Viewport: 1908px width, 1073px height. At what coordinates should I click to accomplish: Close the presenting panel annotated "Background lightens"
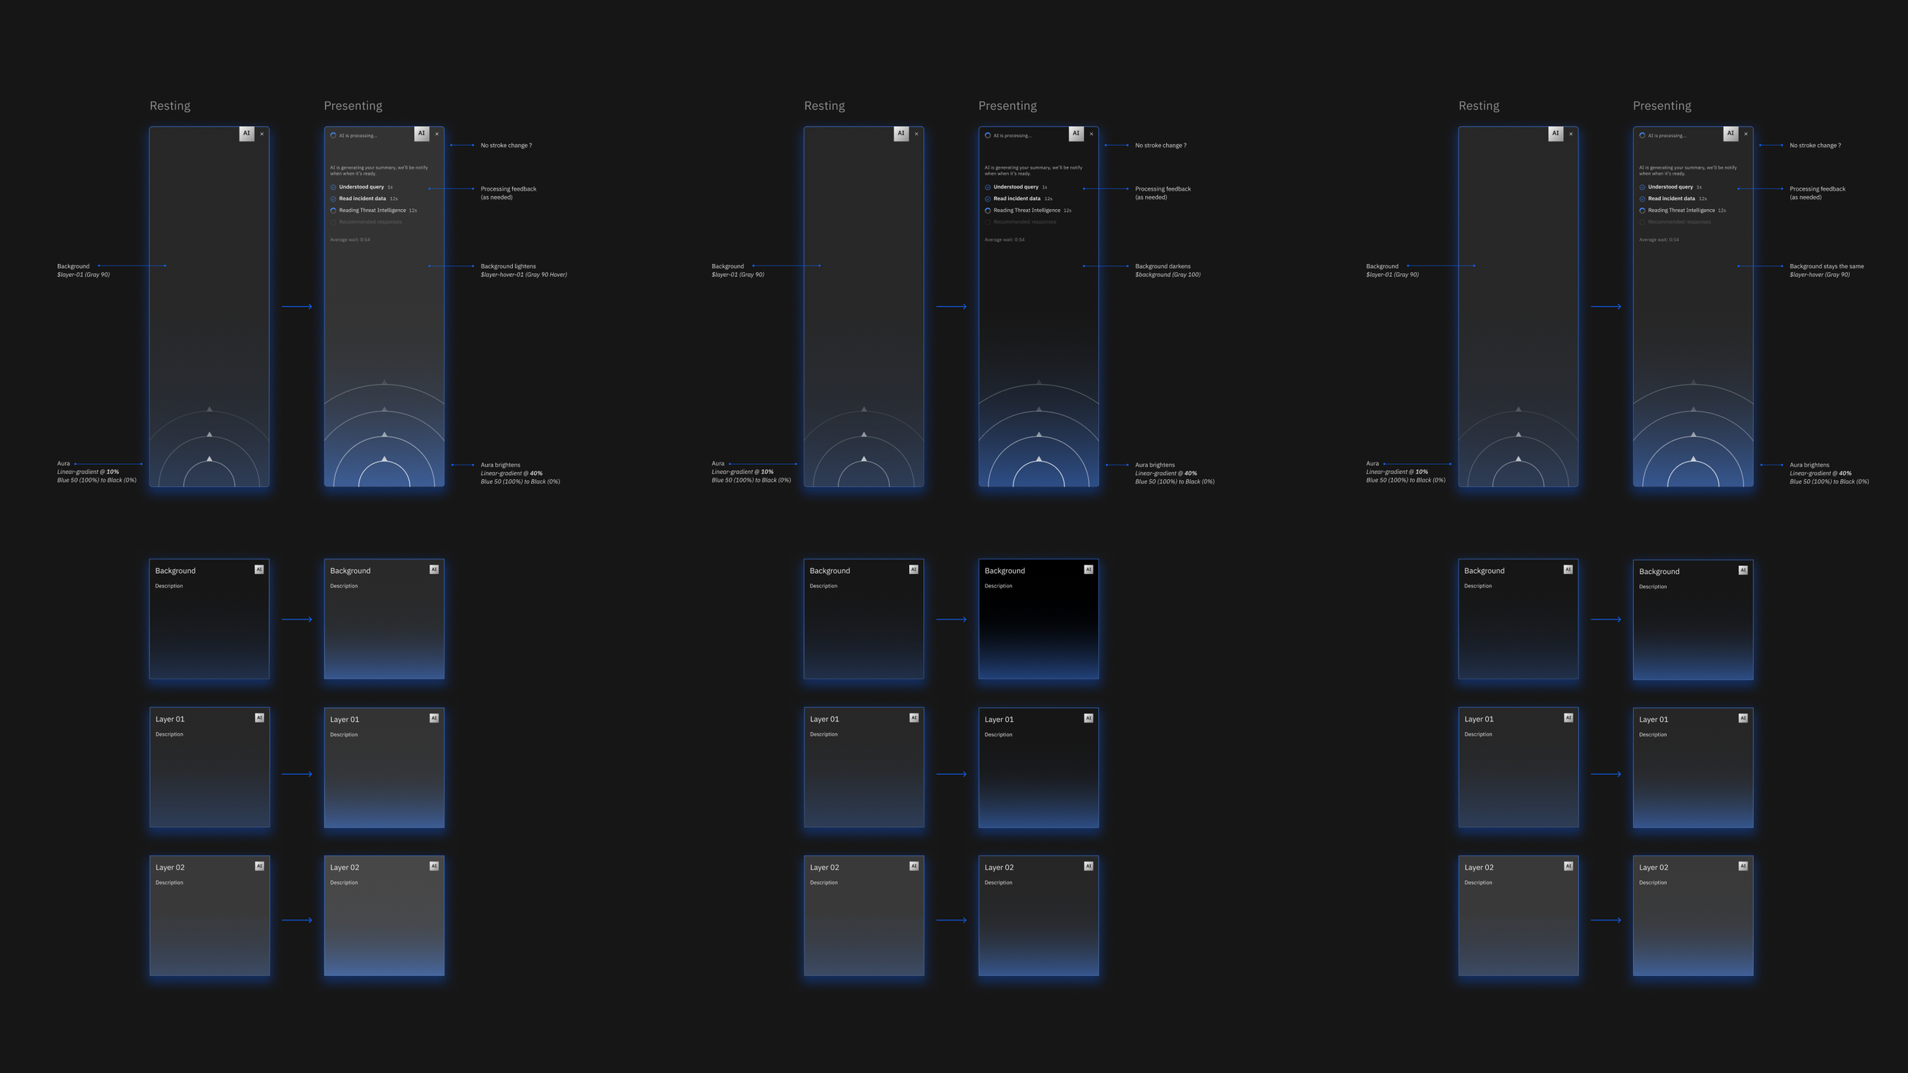tap(437, 134)
